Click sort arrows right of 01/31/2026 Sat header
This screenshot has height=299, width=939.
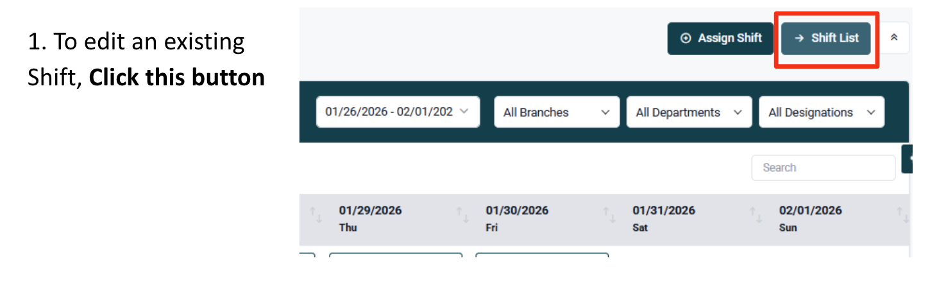click(x=756, y=216)
